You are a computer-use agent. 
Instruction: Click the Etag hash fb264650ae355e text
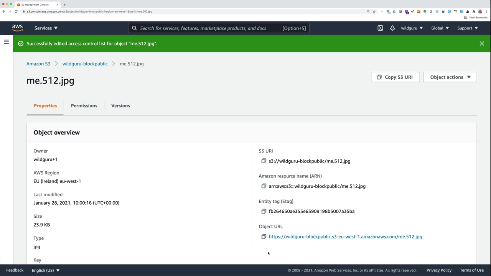(311, 211)
